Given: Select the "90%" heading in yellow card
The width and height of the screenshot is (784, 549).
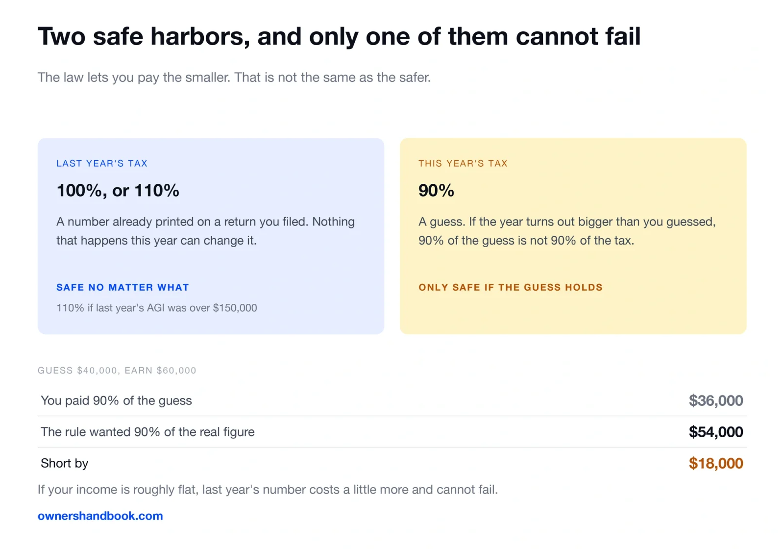Looking at the screenshot, I should point(436,191).
